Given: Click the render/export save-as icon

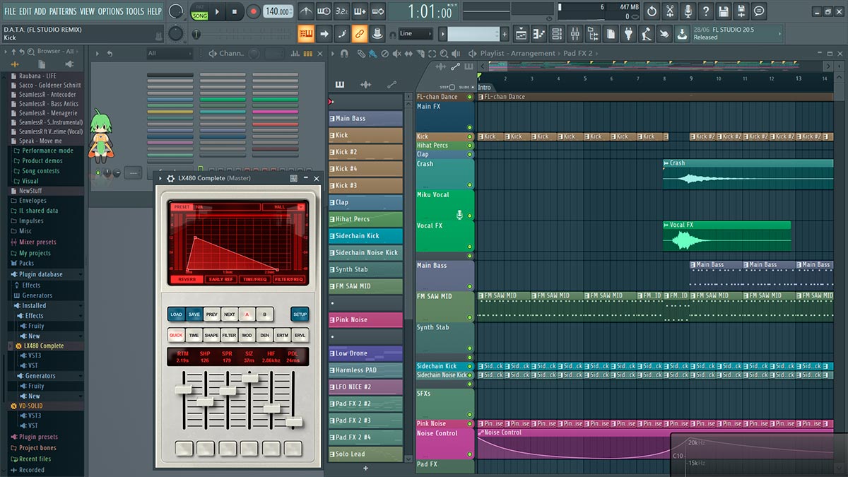Looking at the screenshot, I should [741, 11].
